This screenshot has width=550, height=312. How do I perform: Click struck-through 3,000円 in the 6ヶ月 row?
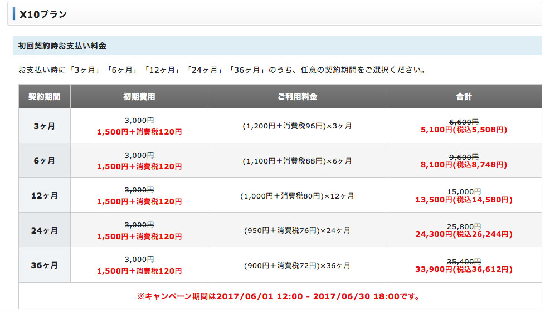pos(139,155)
